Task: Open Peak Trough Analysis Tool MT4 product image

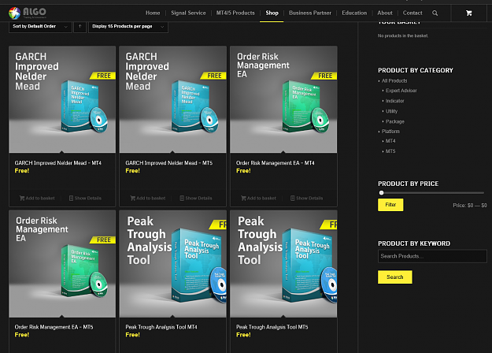Action: (172, 264)
